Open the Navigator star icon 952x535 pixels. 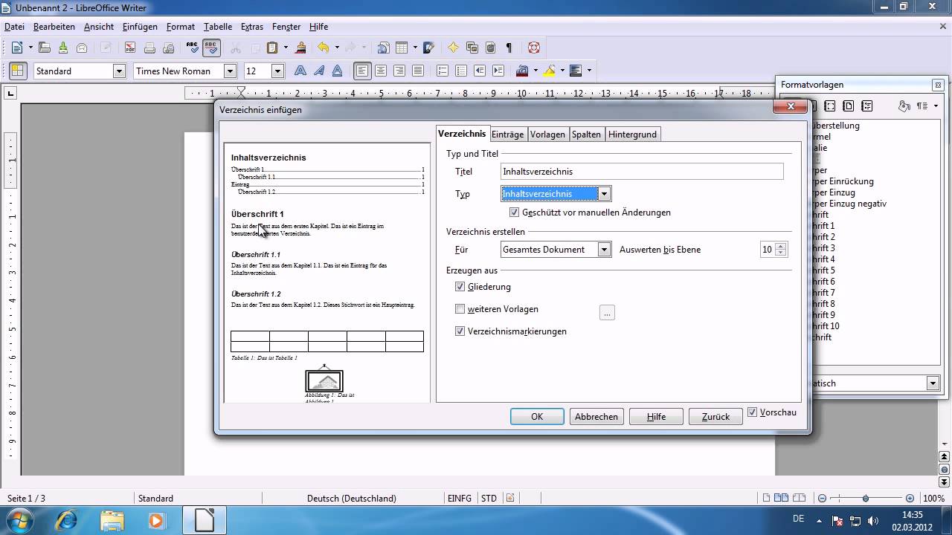point(453,48)
